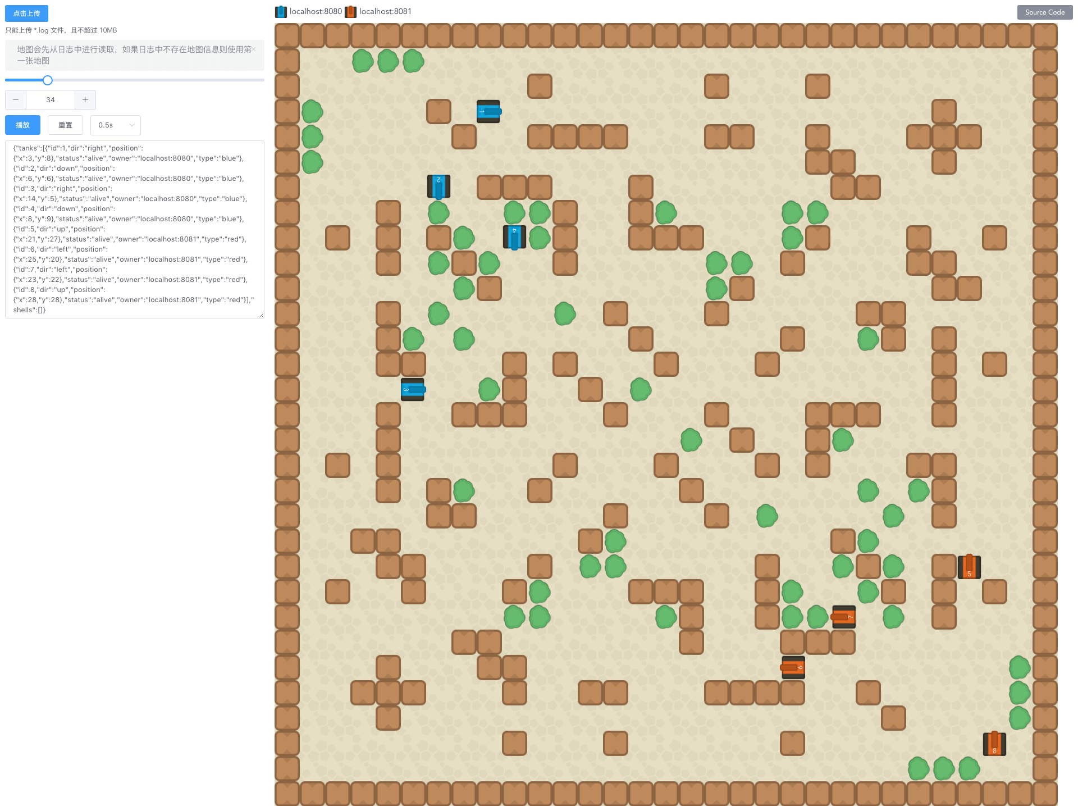The height and width of the screenshot is (806, 1078).
Task: Click blue tank number 4
Action: [x=514, y=237]
